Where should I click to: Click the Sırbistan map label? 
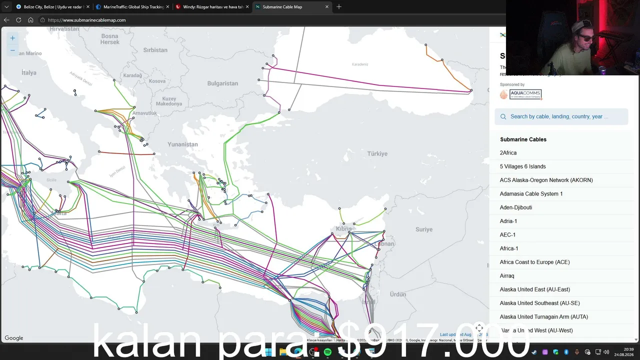point(155,50)
